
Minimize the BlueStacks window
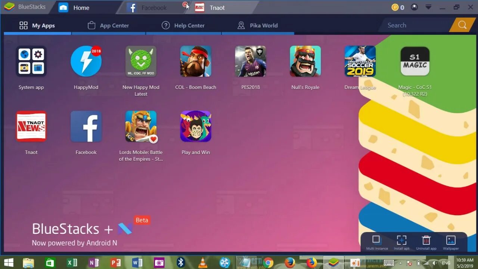point(443,7)
